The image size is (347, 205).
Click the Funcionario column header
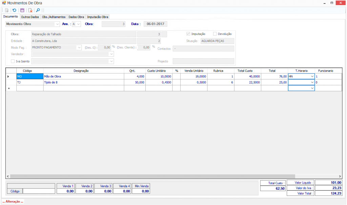pyautogui.click(x=328, y=71)
